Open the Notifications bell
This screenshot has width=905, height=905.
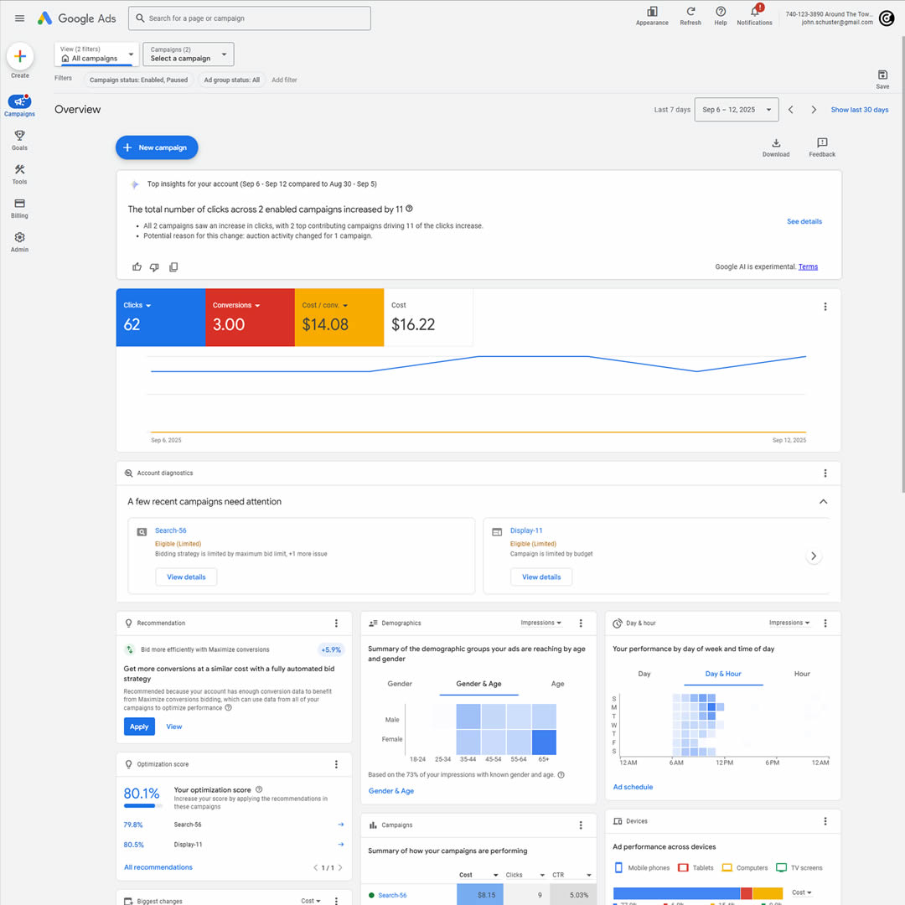coord(754,13)
